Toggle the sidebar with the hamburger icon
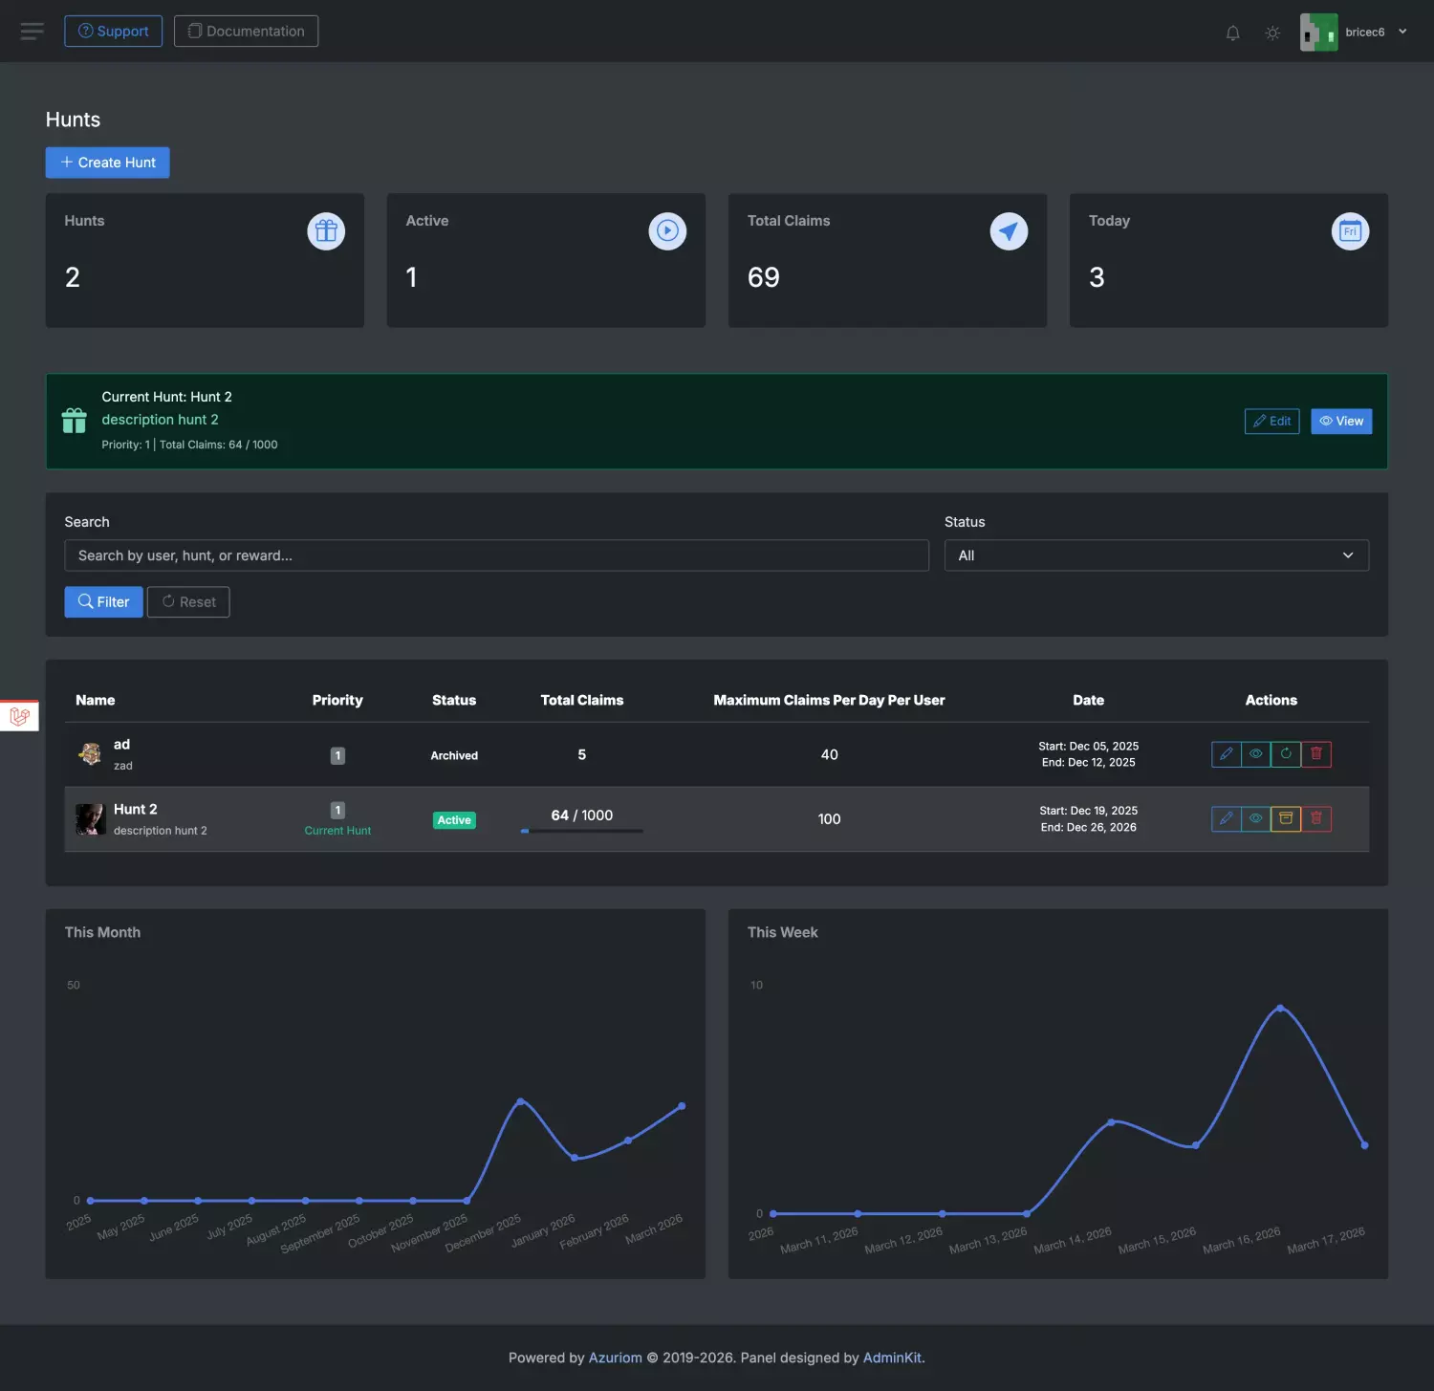 [x=32, y=32]
